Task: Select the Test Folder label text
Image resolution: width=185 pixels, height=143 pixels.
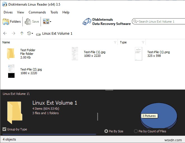Action: (28, 50)
